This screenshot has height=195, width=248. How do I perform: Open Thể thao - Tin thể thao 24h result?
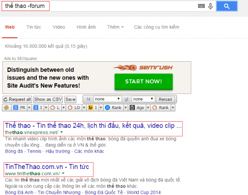93,125
